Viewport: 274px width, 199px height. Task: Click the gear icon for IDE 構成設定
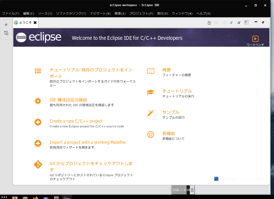coord(38,101)
